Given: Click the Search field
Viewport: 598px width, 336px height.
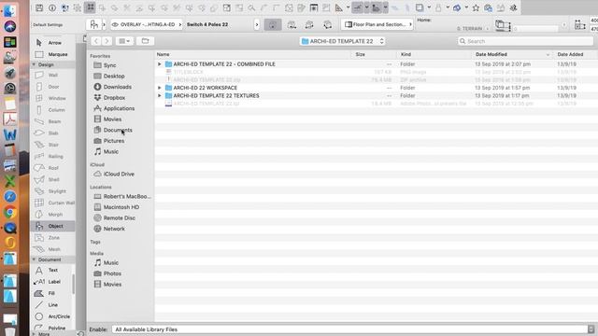Looking at the screenshot, I should point(525,41).
